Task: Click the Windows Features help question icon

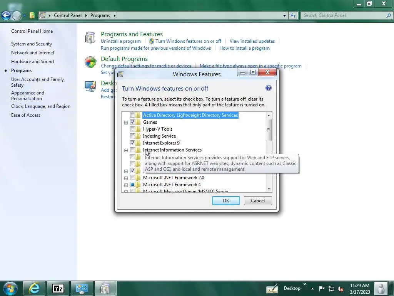Action: coord(268,88)
